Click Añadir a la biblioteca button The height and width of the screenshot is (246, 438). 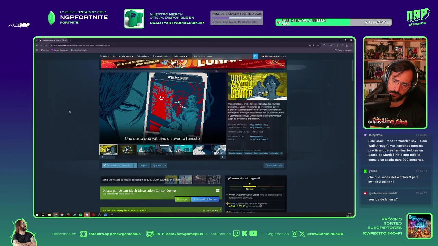point(205,199)
